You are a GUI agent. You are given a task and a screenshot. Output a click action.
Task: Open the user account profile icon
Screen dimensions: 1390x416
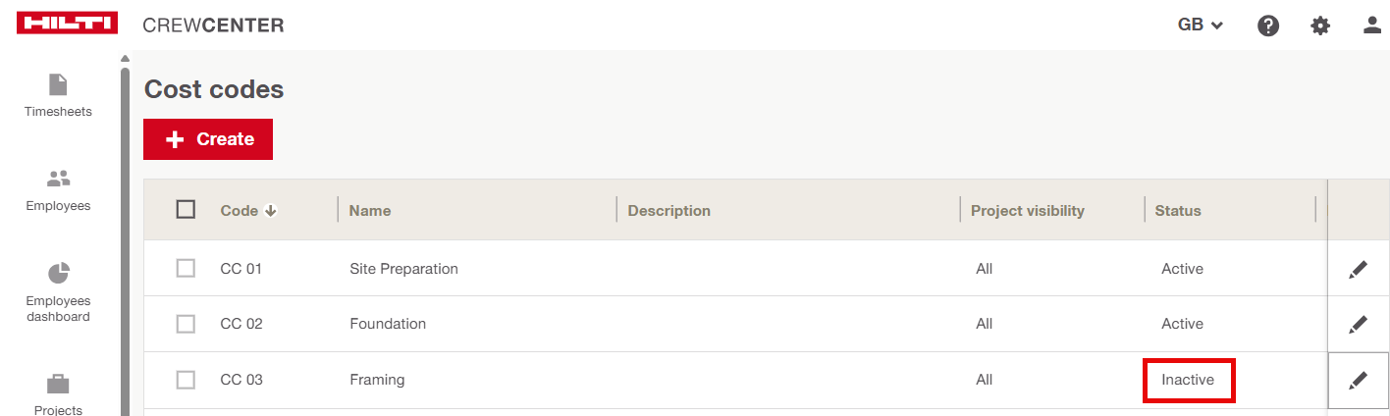pyautogui.click(x=1372, y=26)
